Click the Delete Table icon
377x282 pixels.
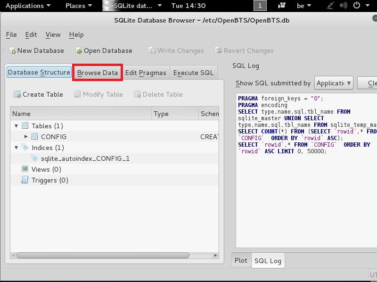[137, 94]
